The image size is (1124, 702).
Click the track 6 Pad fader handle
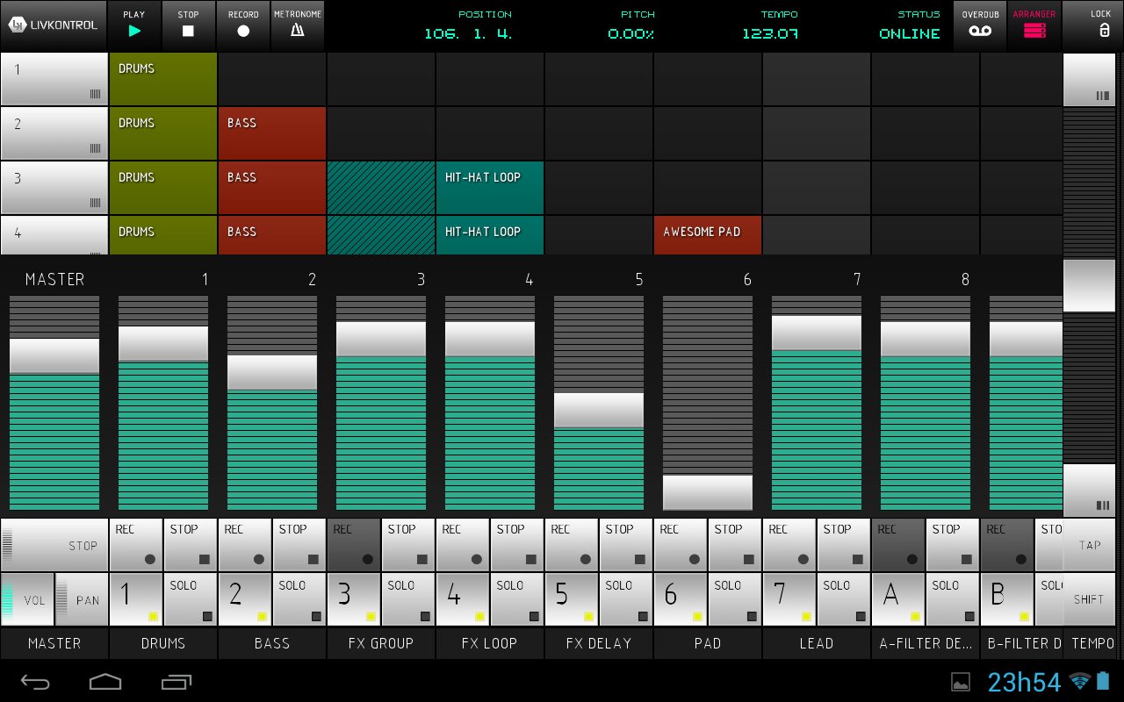(708, 492)
